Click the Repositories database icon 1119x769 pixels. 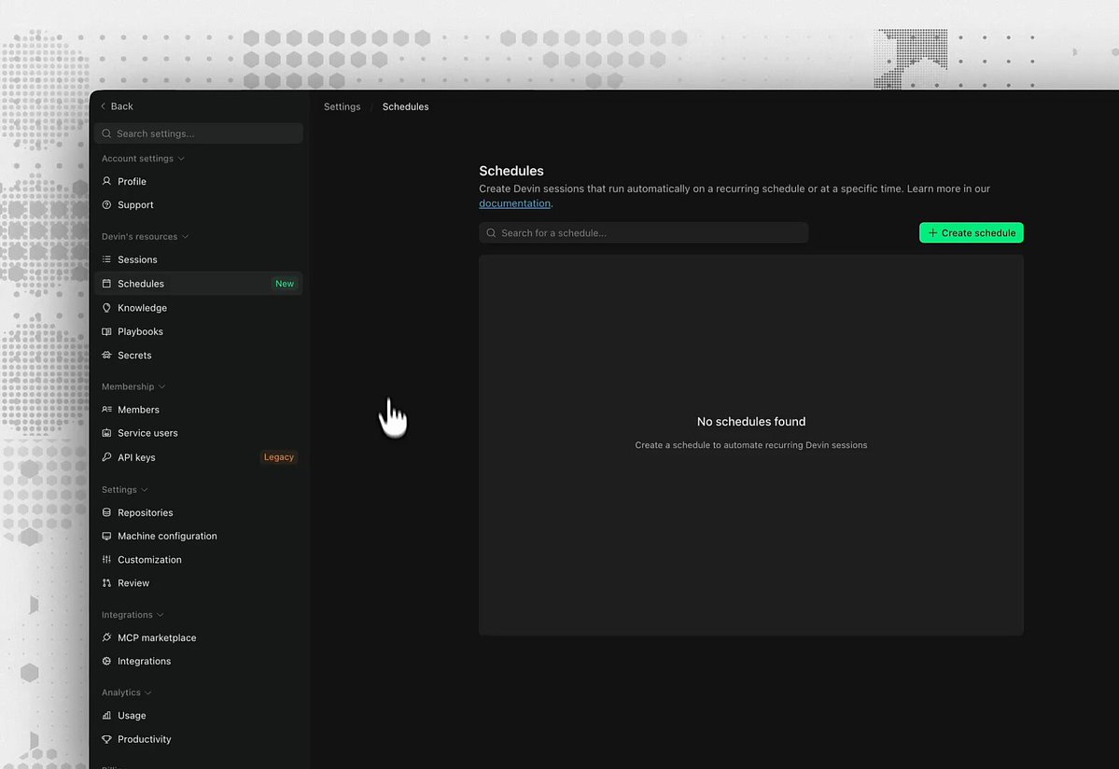coord(106,512)
